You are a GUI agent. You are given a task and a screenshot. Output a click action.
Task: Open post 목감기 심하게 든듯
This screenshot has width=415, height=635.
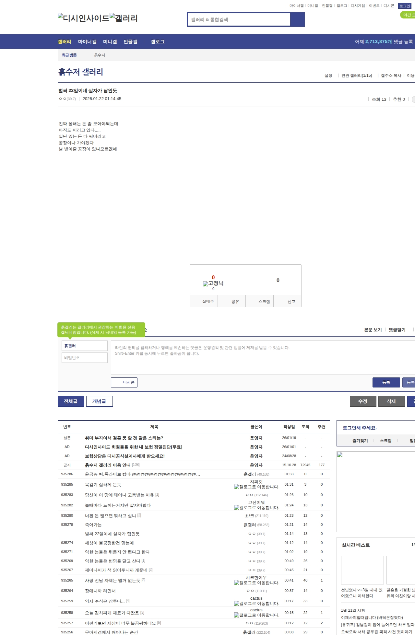(103, 485)
